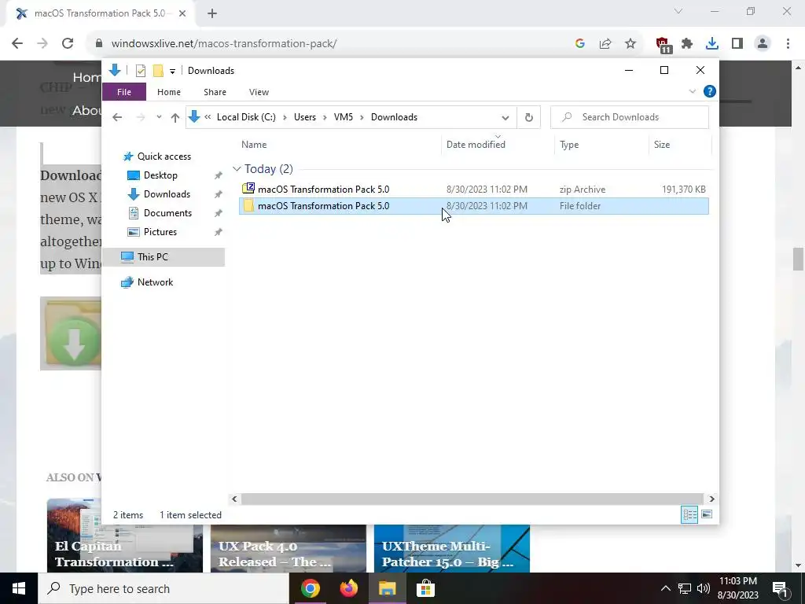Go back in File Explorer
805x604 pixels.
point(117,117)
